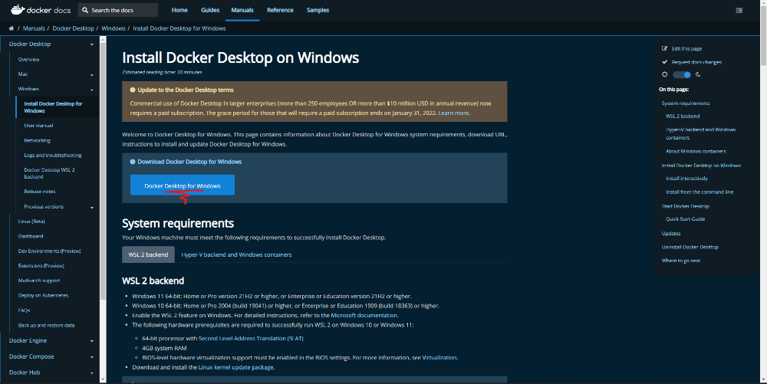Open Back up and restore data
Viewport: 767px width, 384px height.
point(47,326)
